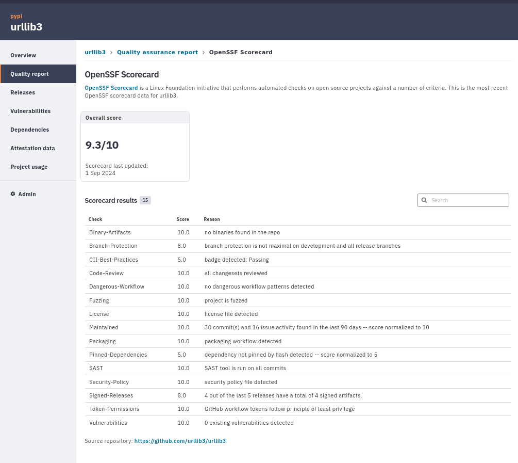Image resolution: width=518 pixels, height=463 pixels.
Task: Click the Check column header
Action: tap(95, 219)
